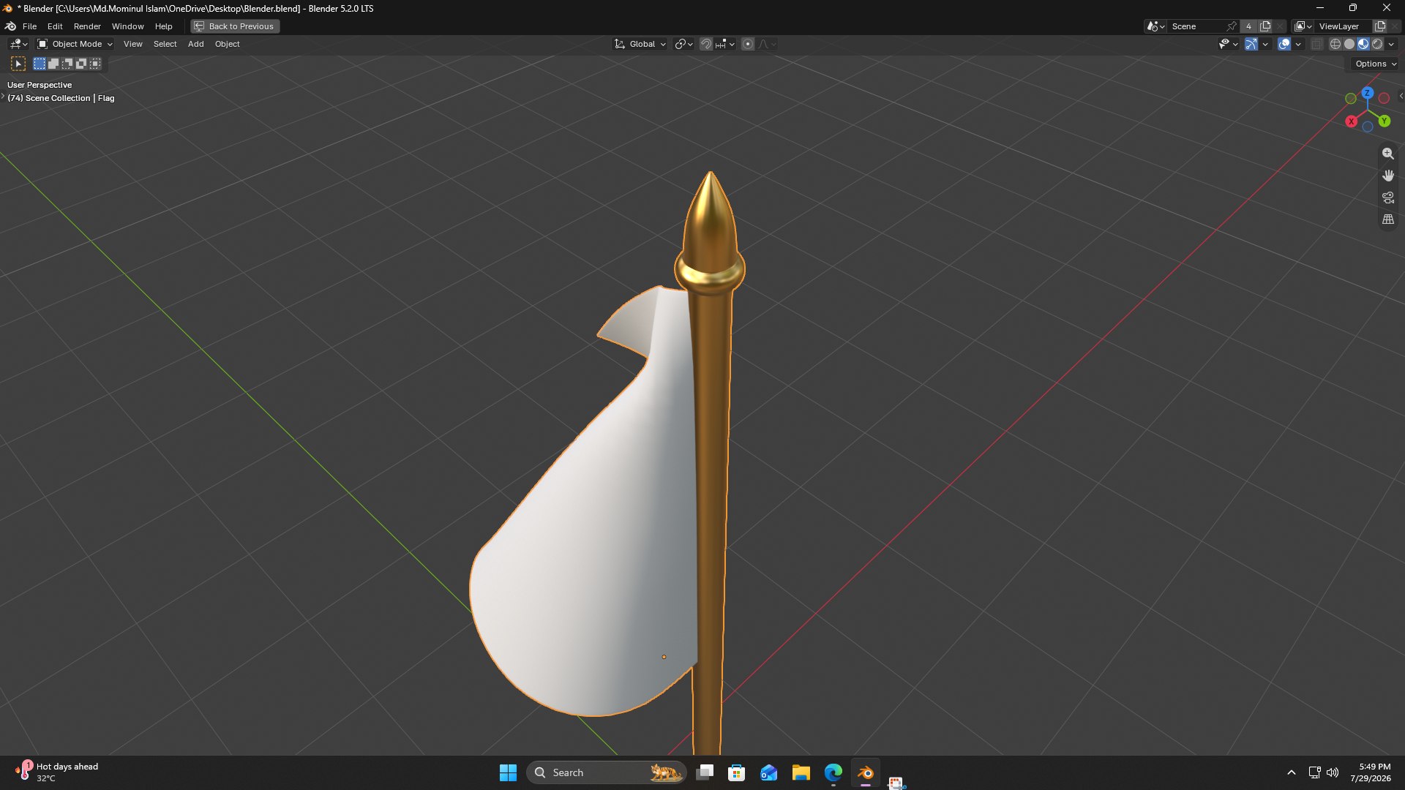Open the scene browse dropdown
Viewport: 1405px width, 790px height.
tap(1155, 26)
